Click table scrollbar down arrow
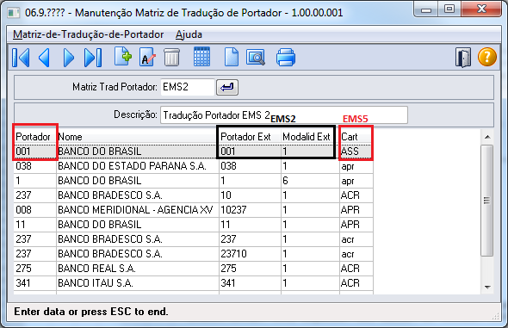508x328 pixels. point(487,288)
